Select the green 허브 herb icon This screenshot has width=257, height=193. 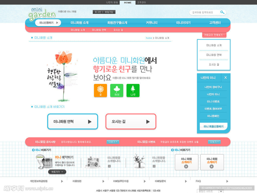[117, 90]
